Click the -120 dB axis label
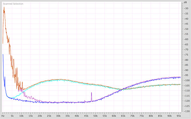This screenshot has height=119, width=191. (x=187, y=101)
